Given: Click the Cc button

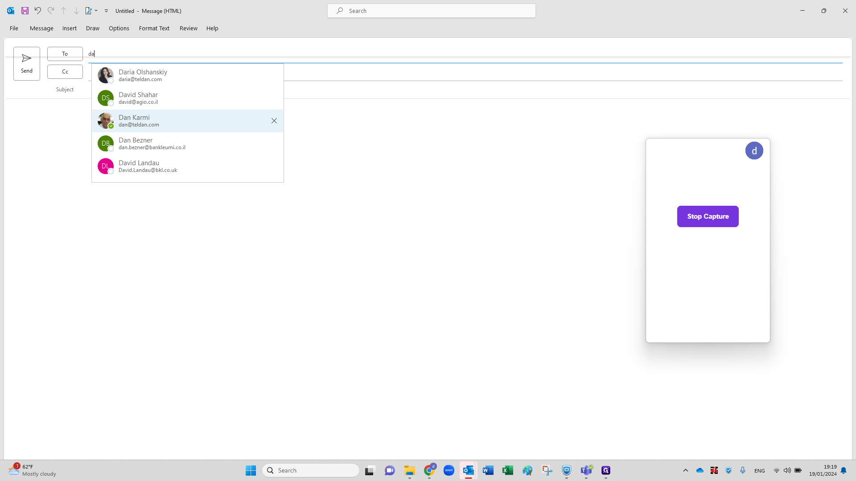Looking at the screenshot, I should tap(65, 72).
